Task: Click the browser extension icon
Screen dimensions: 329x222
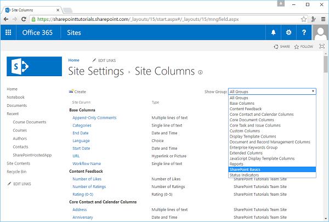Action: pyautogui.click(x=314, y=19)
